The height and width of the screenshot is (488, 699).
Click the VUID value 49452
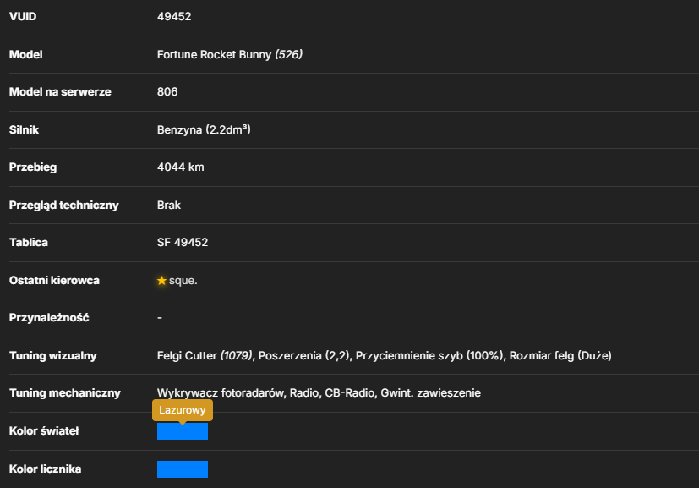point(174,17)
